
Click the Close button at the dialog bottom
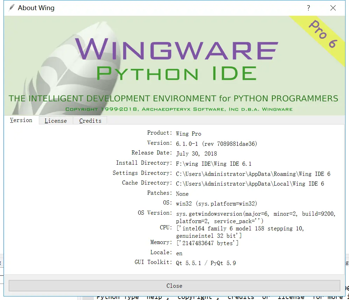pyautogui.click(x=174, y=286)
